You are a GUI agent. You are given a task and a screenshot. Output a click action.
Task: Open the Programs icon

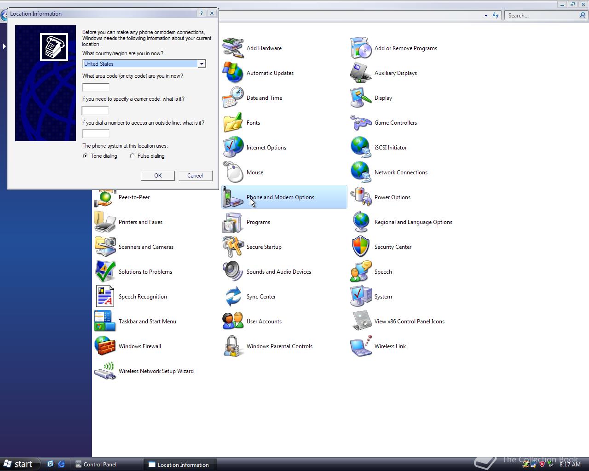[x=233, y=222]
